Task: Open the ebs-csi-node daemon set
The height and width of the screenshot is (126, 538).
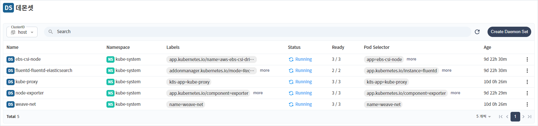Action: coord(28,59)
